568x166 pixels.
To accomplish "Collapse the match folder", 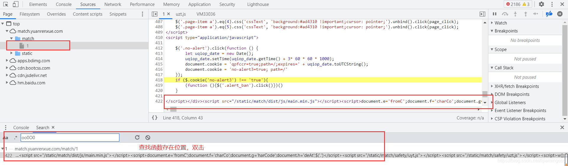I will point(12,38).
